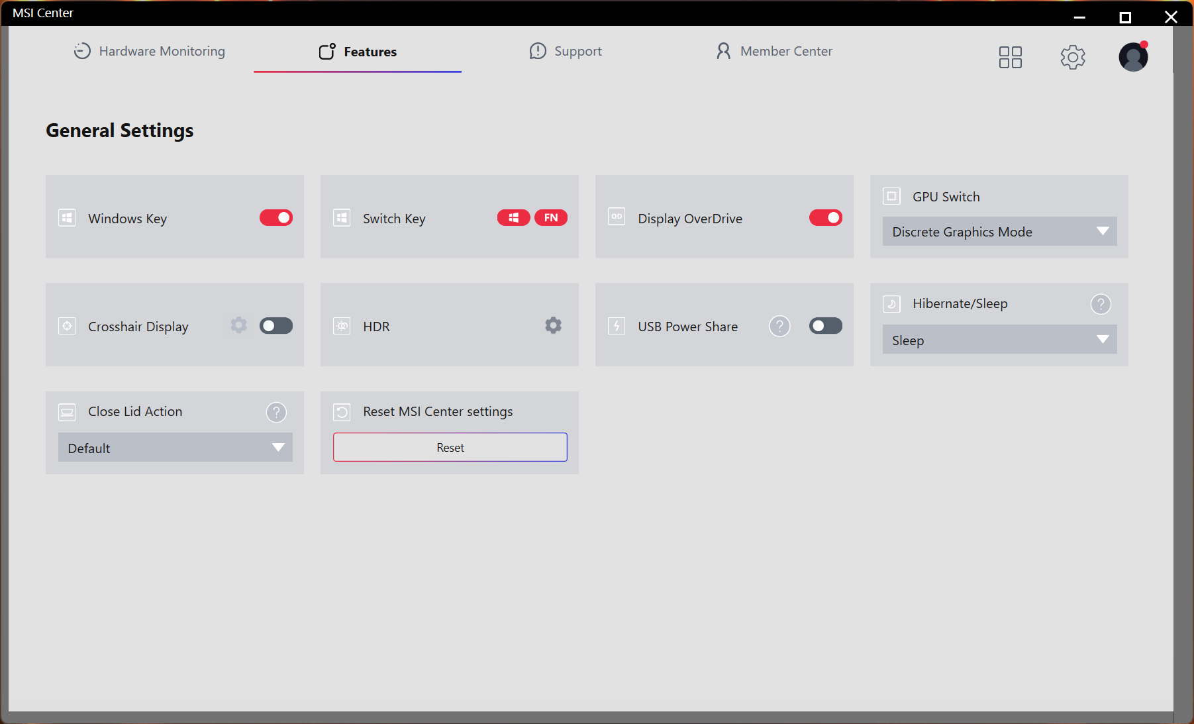Select FN option for Switch Key
The image size is (1194, 724).
[x=550, y=218]
